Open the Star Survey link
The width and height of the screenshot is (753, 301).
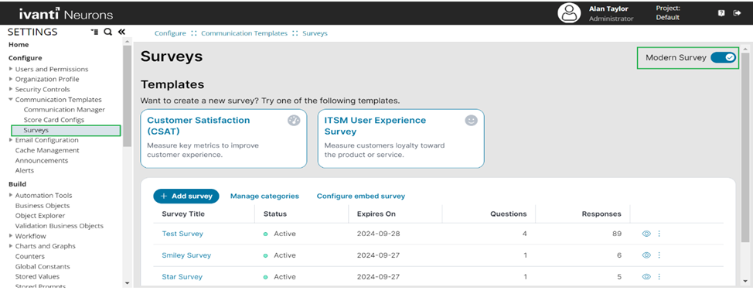182,277
